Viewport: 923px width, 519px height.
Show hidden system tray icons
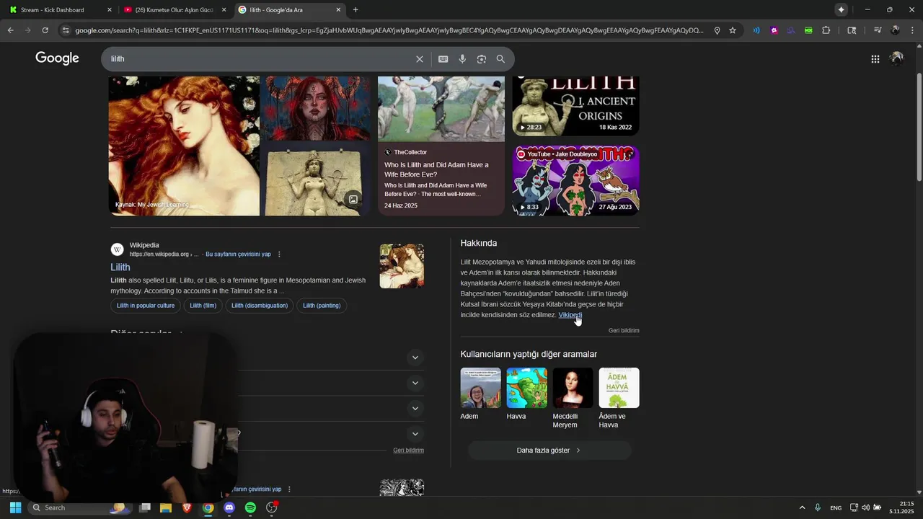click(802, 507)
